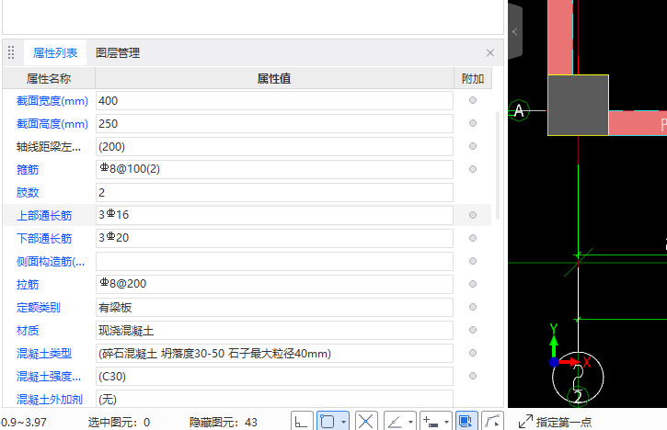Open the 混凝土外加剂 value (无)

point(274,399)
